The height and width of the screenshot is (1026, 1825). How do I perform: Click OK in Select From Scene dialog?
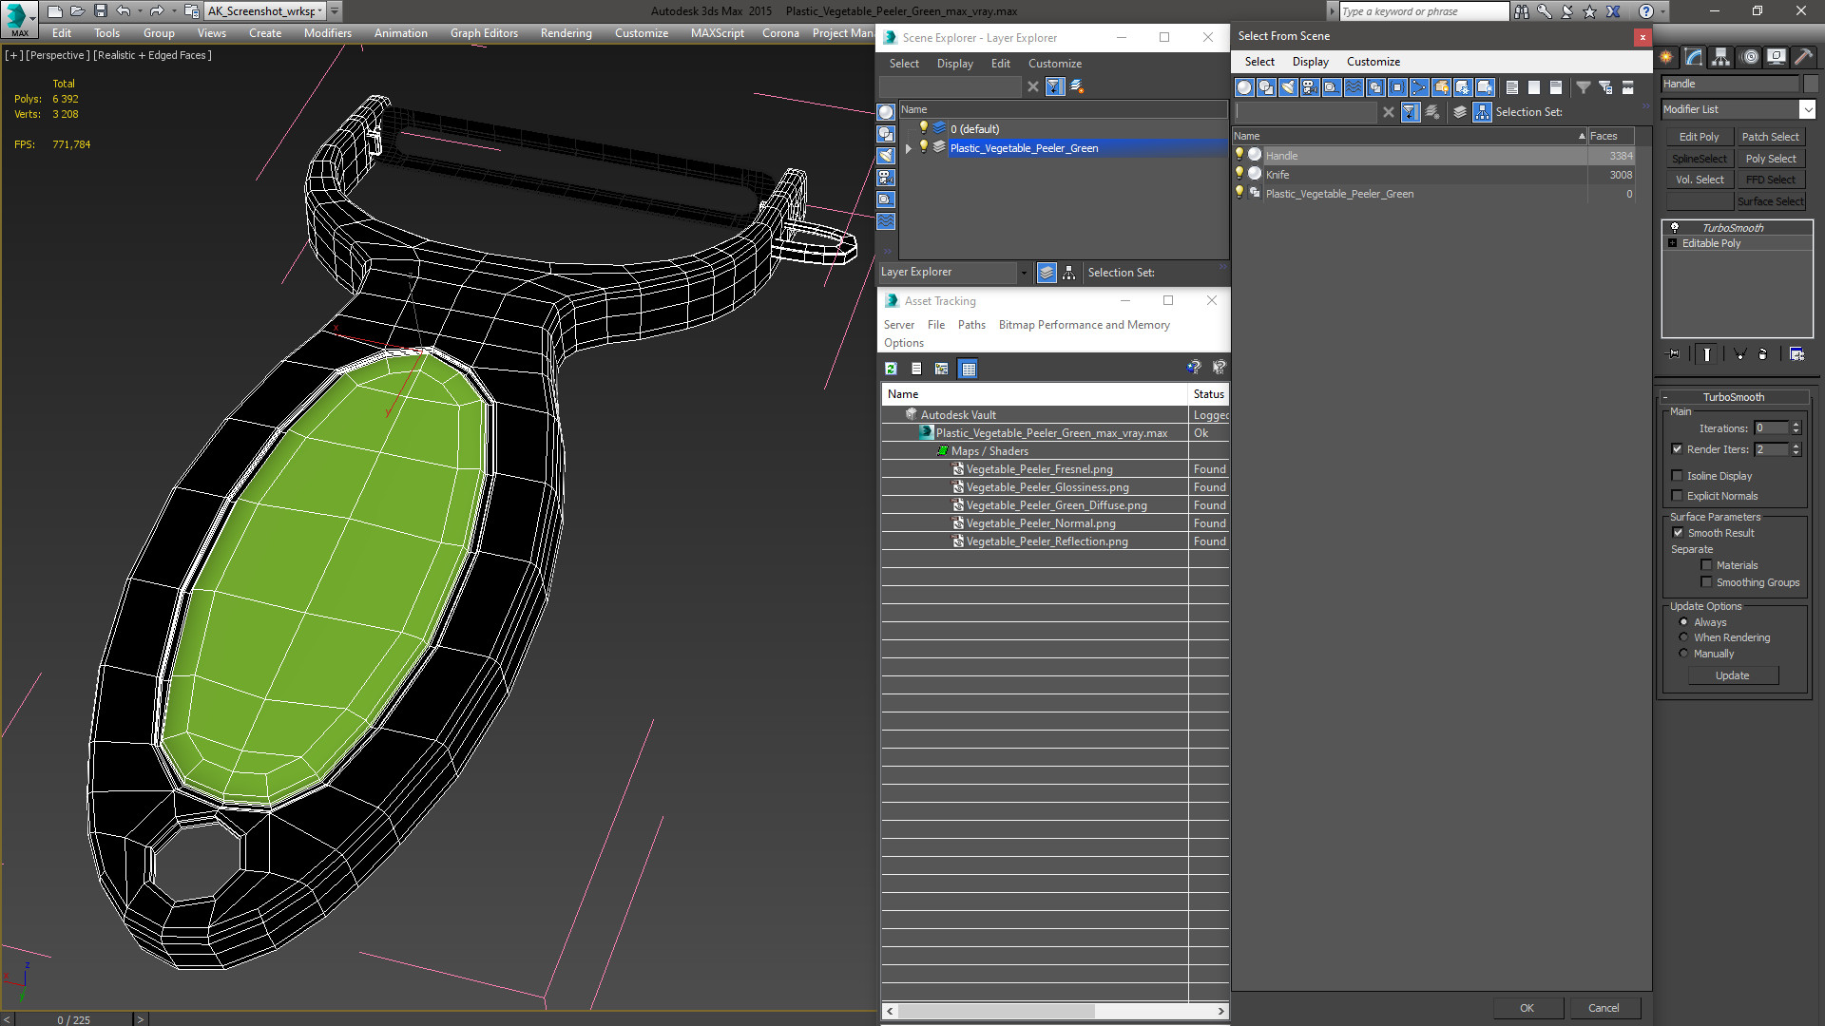coord(1527,1008)
